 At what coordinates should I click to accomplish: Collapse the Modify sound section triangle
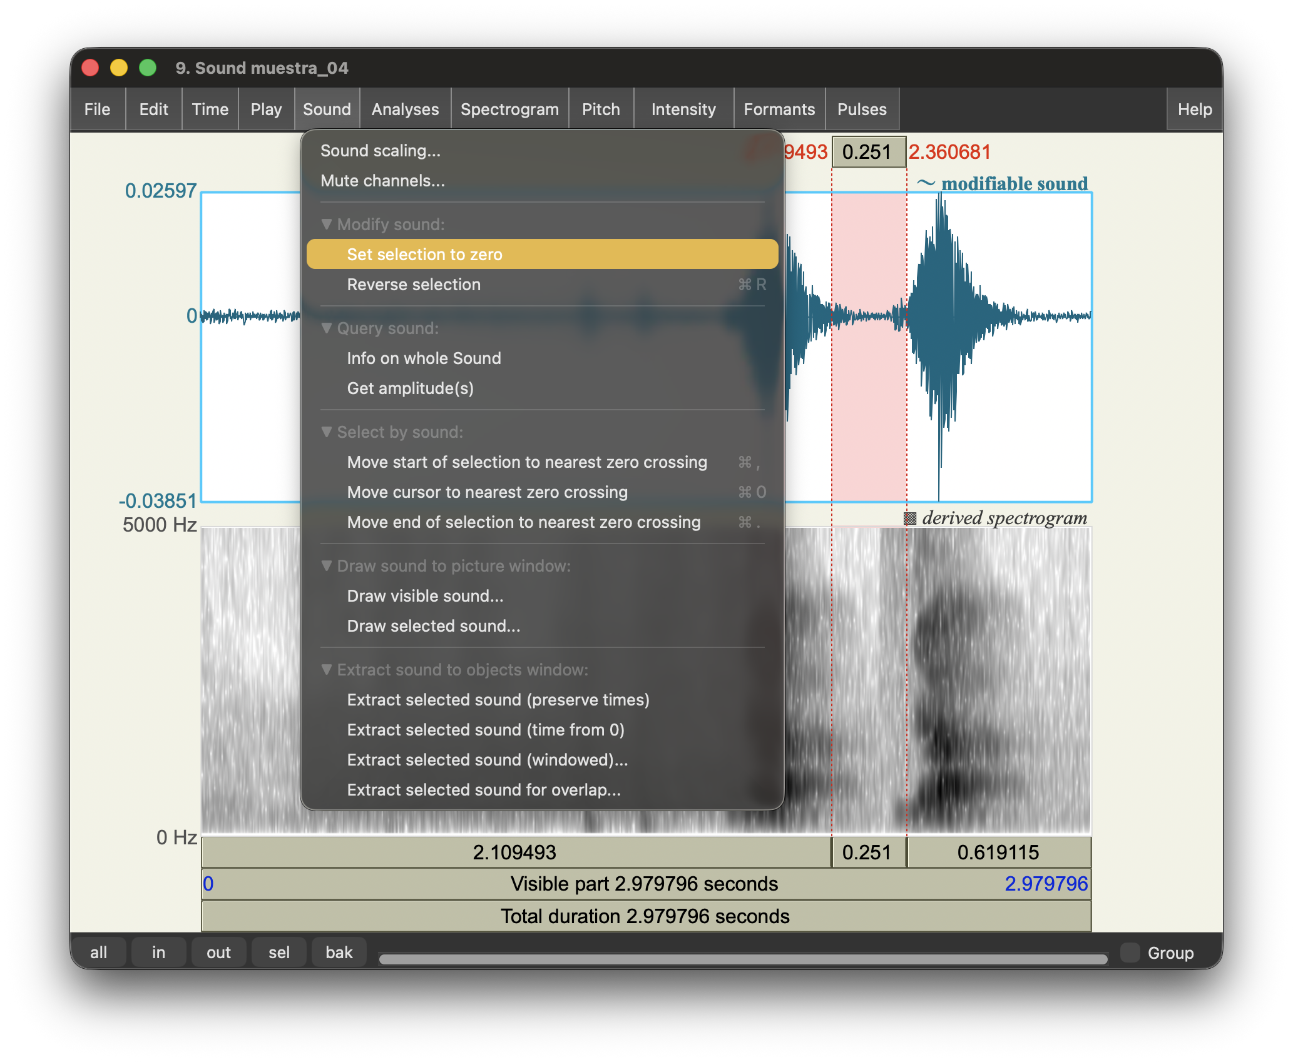326,224
